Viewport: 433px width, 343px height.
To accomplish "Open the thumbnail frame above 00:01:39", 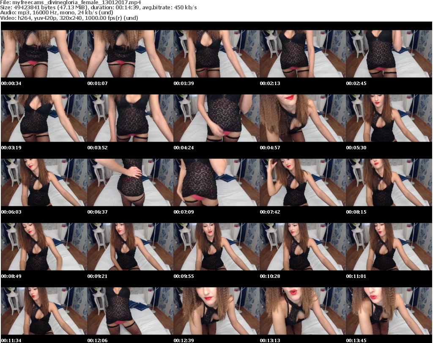I will 216,54.
